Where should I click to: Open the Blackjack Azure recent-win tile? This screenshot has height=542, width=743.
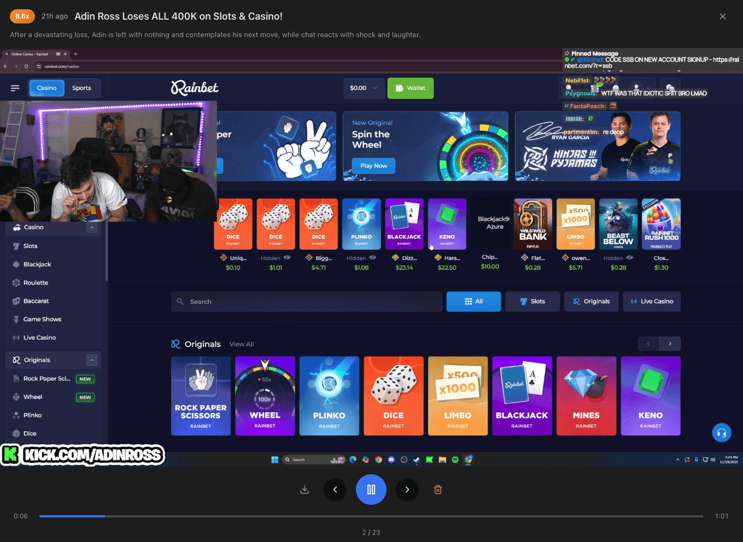click(490, 224)
